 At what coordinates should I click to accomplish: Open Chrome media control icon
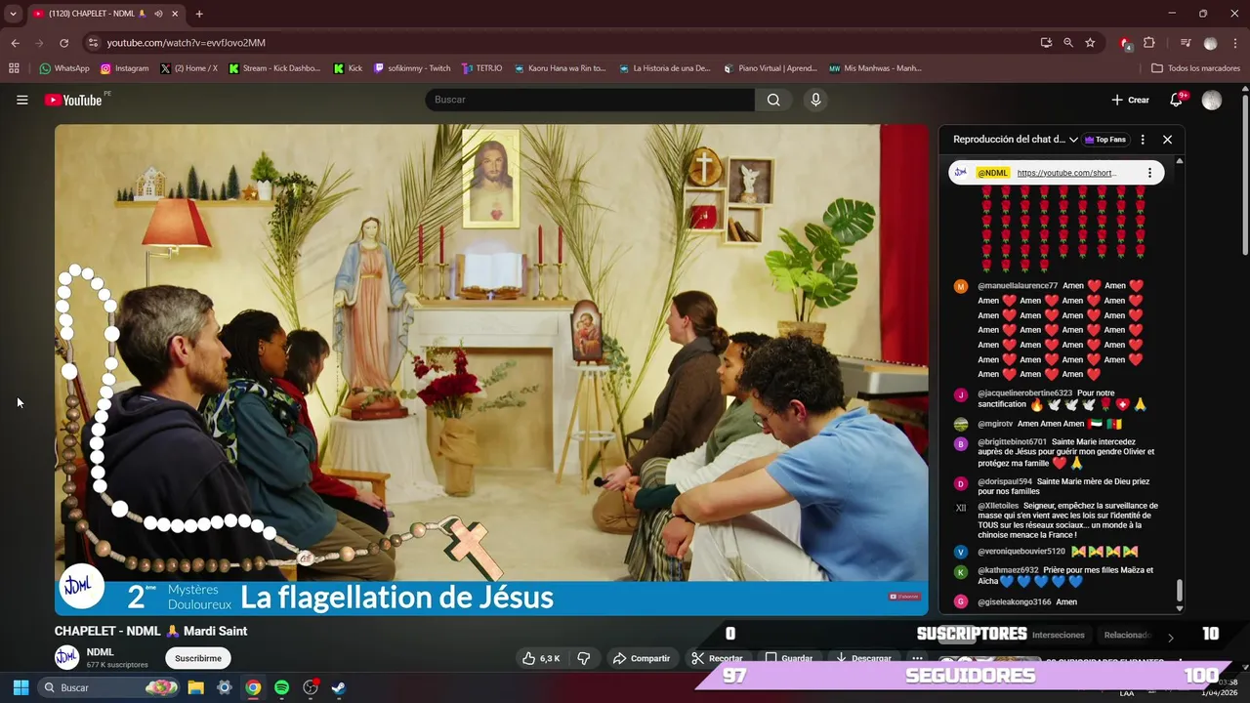[x=1185, y=43]
